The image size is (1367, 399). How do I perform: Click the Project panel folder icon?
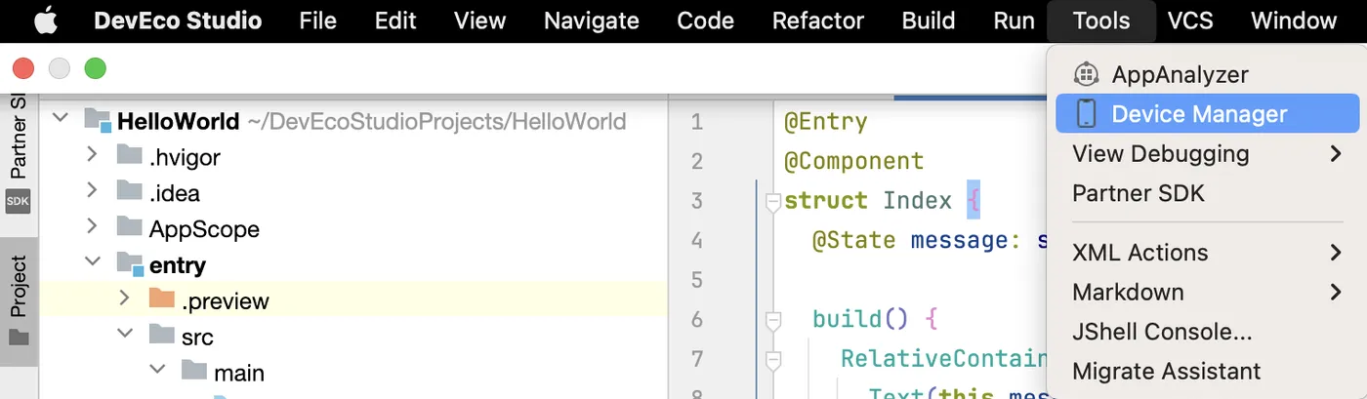click(x=19, y=338)
